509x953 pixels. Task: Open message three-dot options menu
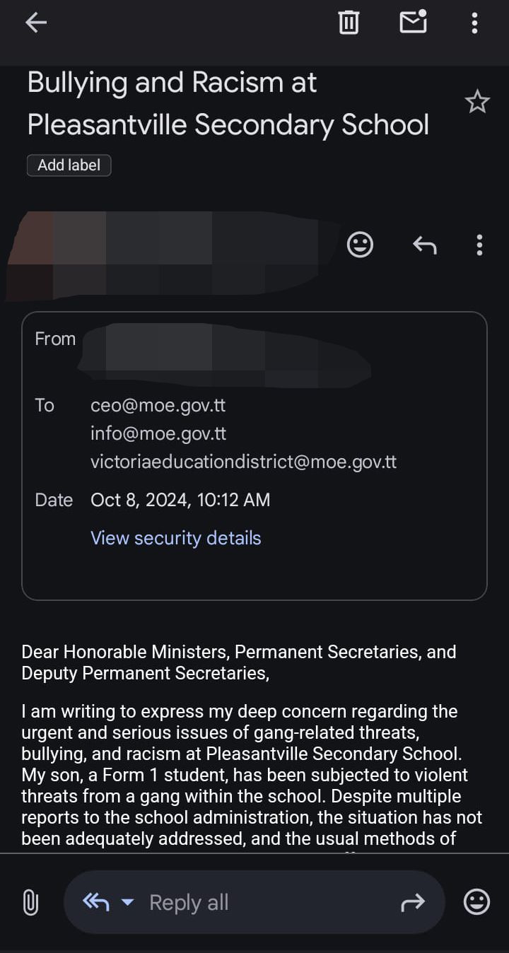[x=479, y=245]
